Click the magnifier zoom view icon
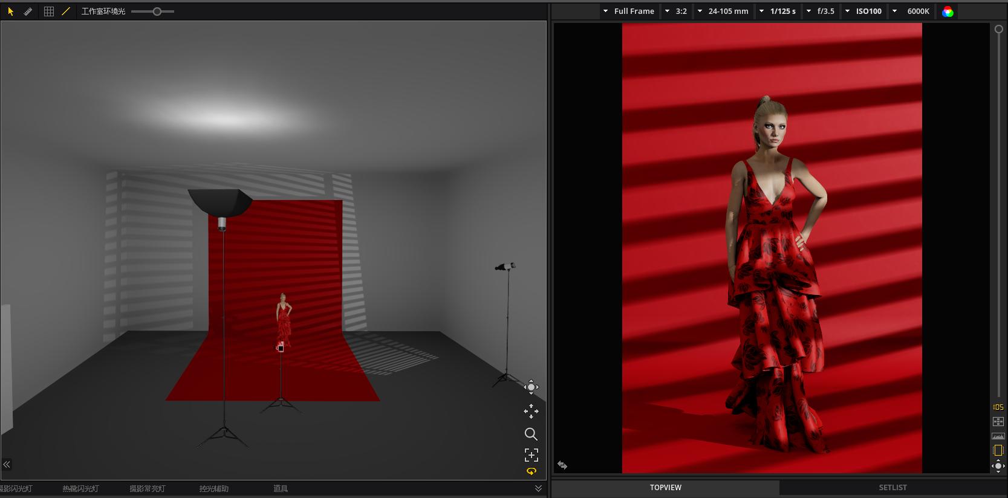 pos(531,434)
